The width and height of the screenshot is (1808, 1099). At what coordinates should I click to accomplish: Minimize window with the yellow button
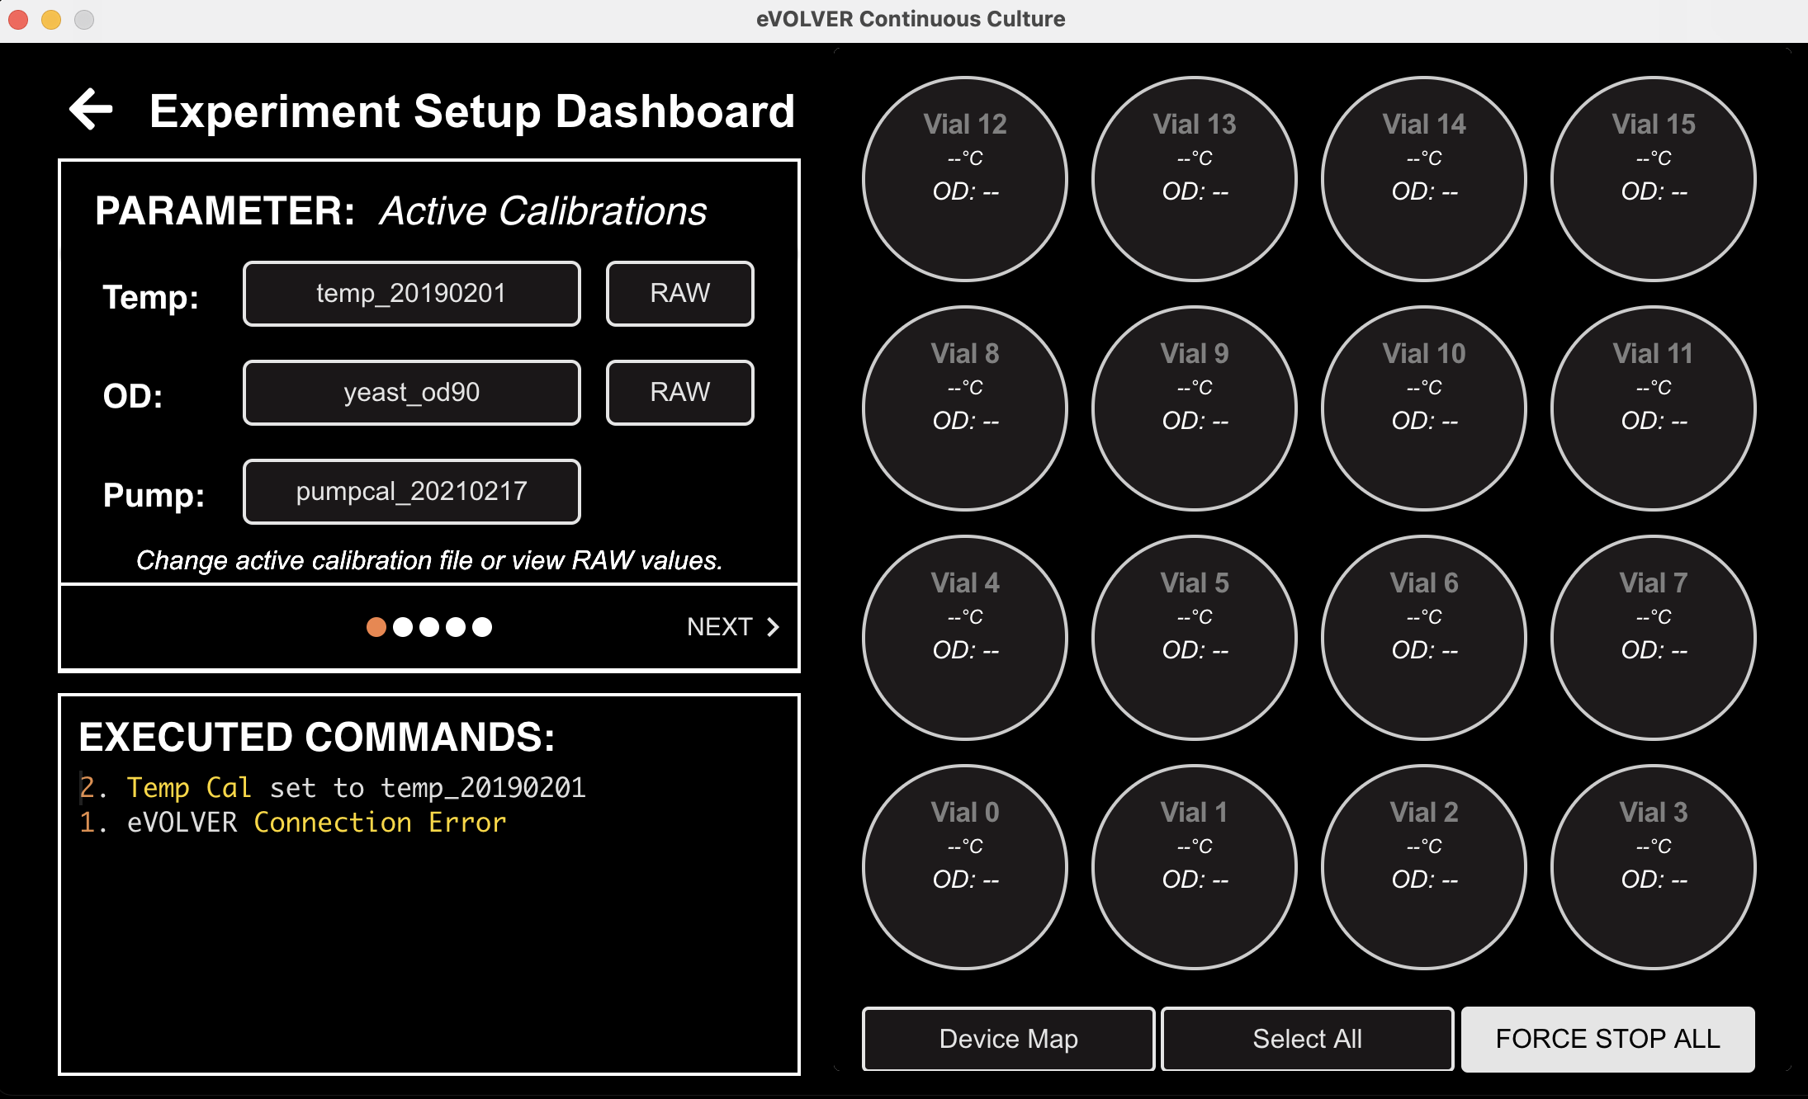[x=51, y=19]
